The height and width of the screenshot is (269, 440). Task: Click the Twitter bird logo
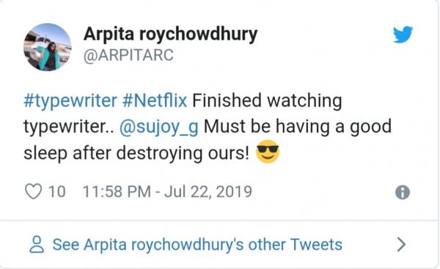(403, 34)
